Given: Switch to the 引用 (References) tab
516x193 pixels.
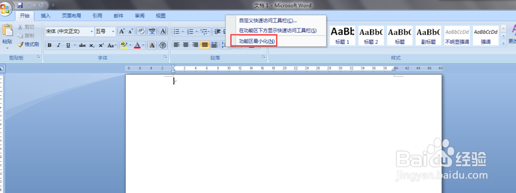Looking at the screenshot, I should click(97, 16).
